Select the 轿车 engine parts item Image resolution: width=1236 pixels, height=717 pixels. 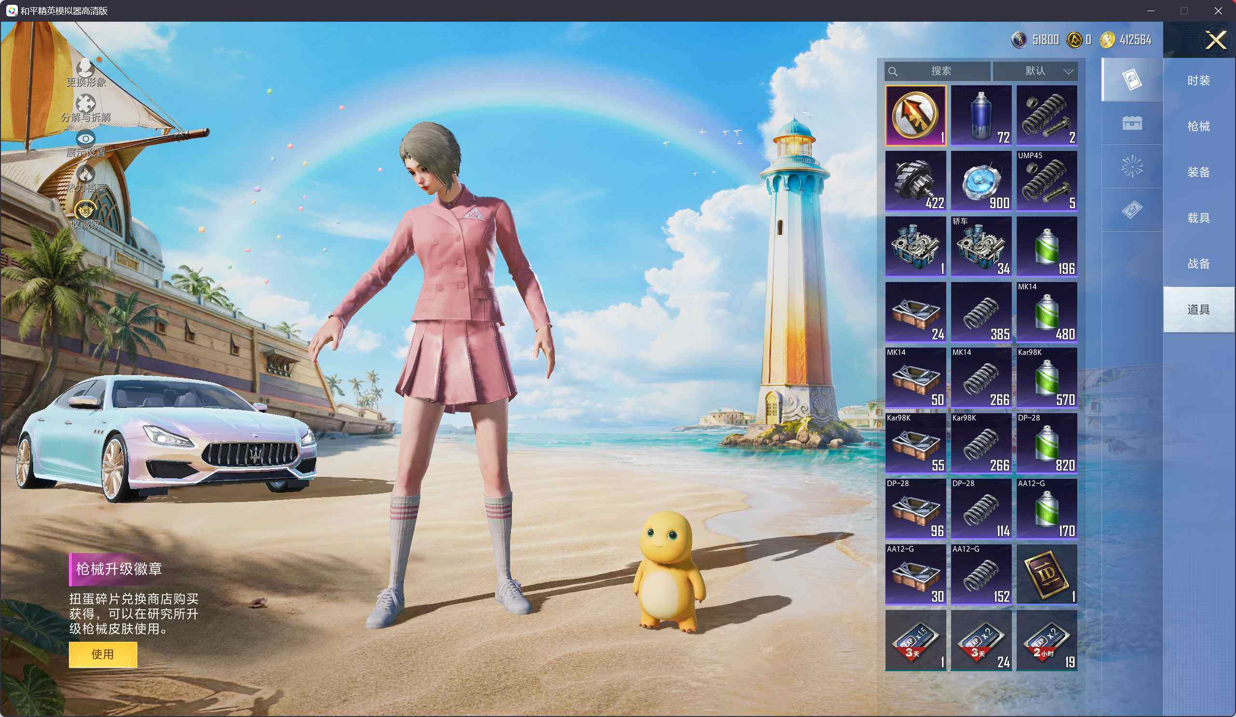981,247
